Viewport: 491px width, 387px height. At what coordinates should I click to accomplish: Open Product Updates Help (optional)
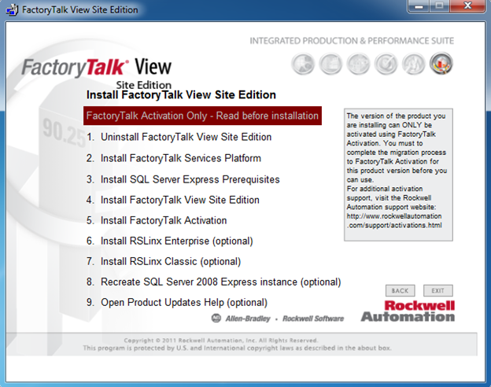(177, 303)
